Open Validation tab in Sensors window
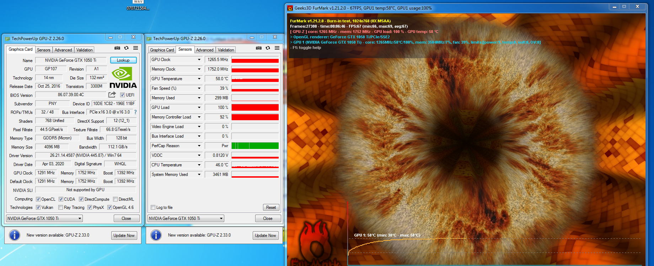This screenshot has width=654, height=266. 226,50
